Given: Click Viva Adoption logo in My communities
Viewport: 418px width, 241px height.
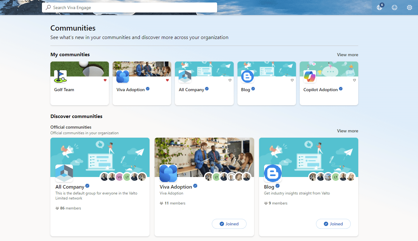Looking at the screenshot, I should (x=123, y=76).
